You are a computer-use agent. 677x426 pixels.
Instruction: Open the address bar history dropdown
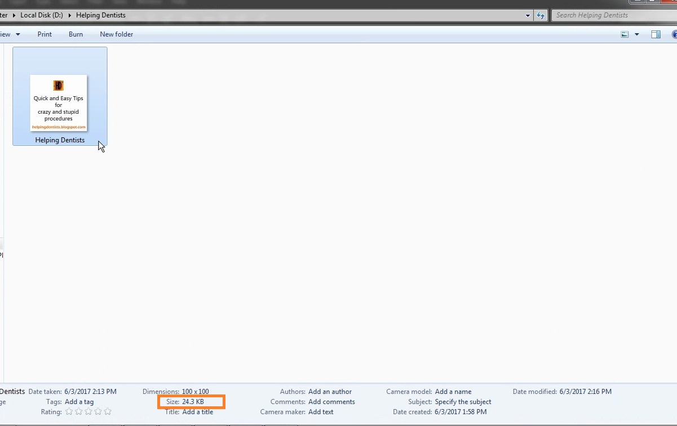[x=528, y=15]
